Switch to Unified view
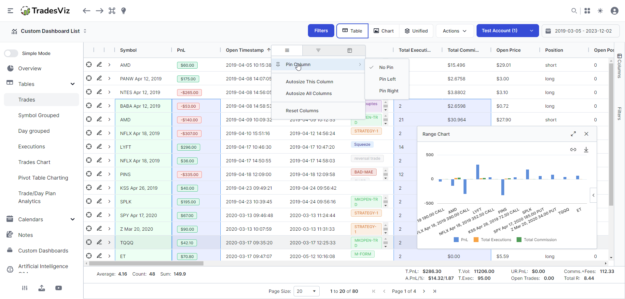Screen dimensions: 625x299 416,31
